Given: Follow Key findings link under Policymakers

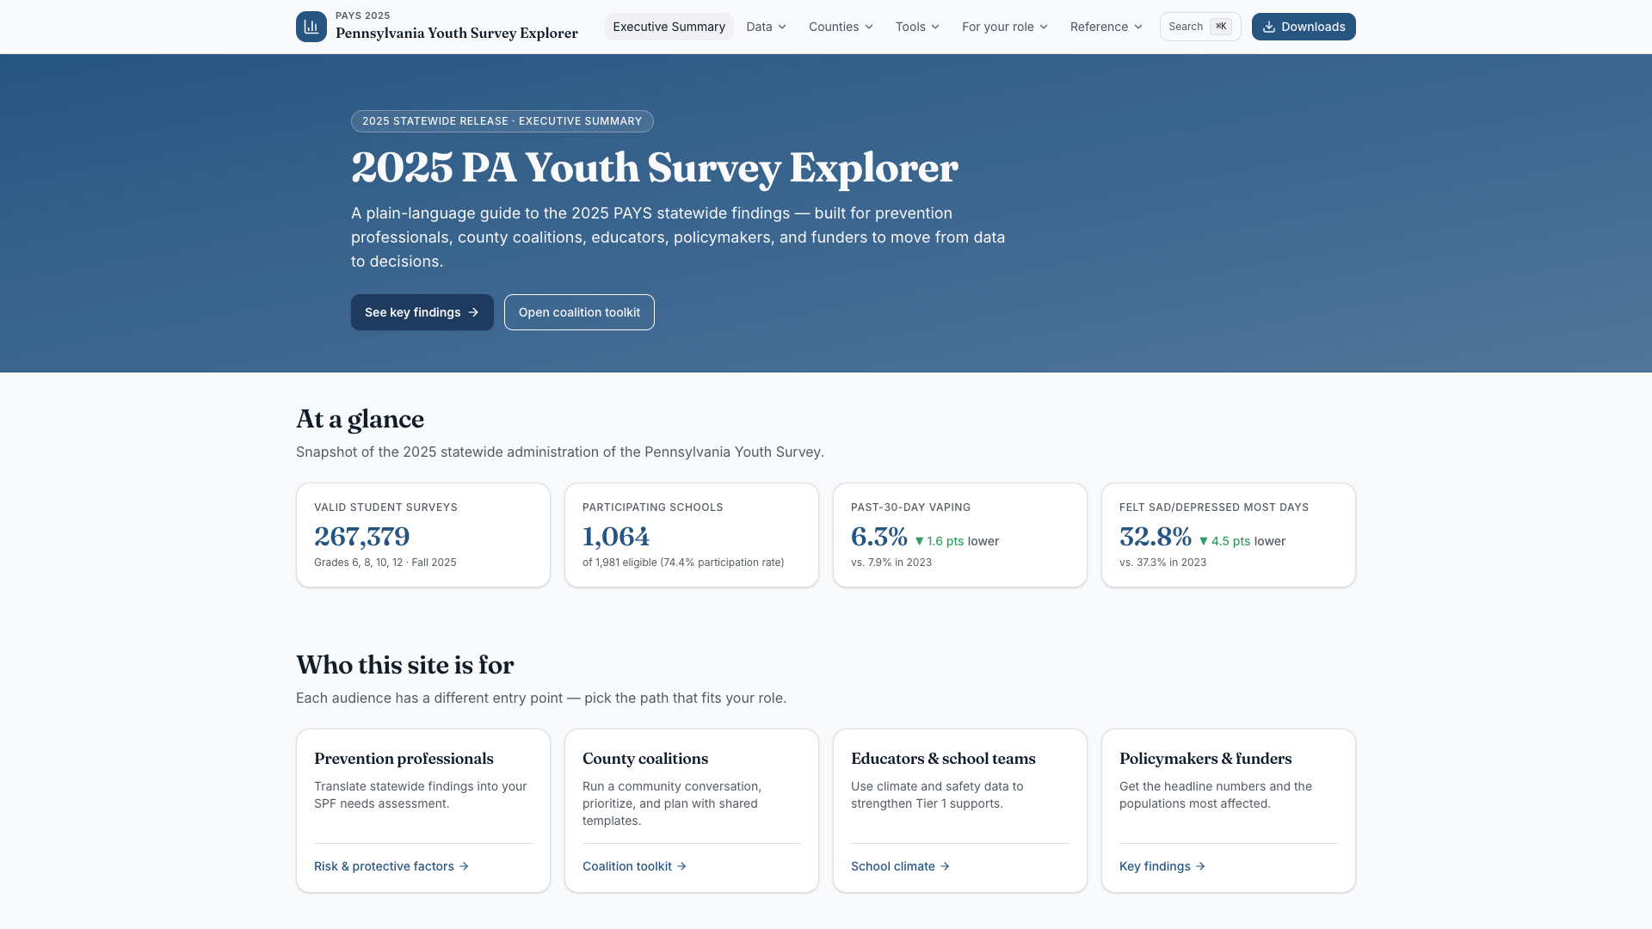Looking at the screenshot, I should click(1162, 866).
